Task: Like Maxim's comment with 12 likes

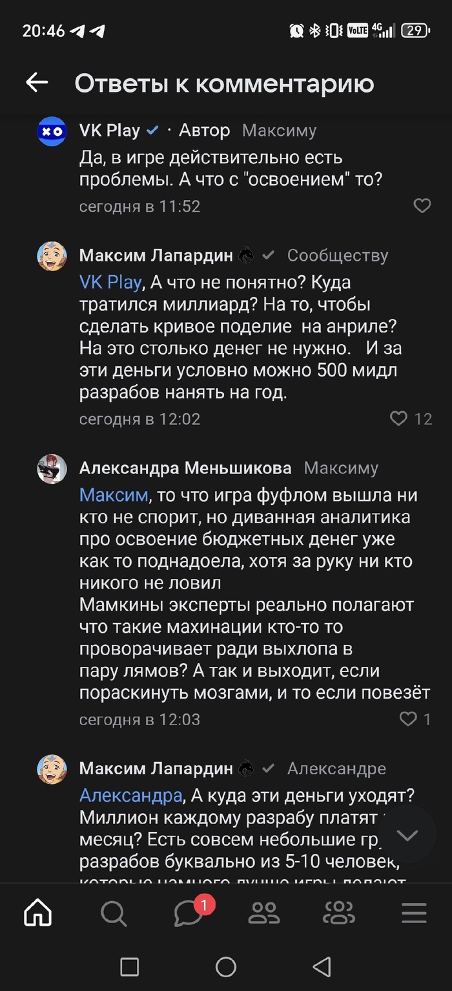Action: 399,419
